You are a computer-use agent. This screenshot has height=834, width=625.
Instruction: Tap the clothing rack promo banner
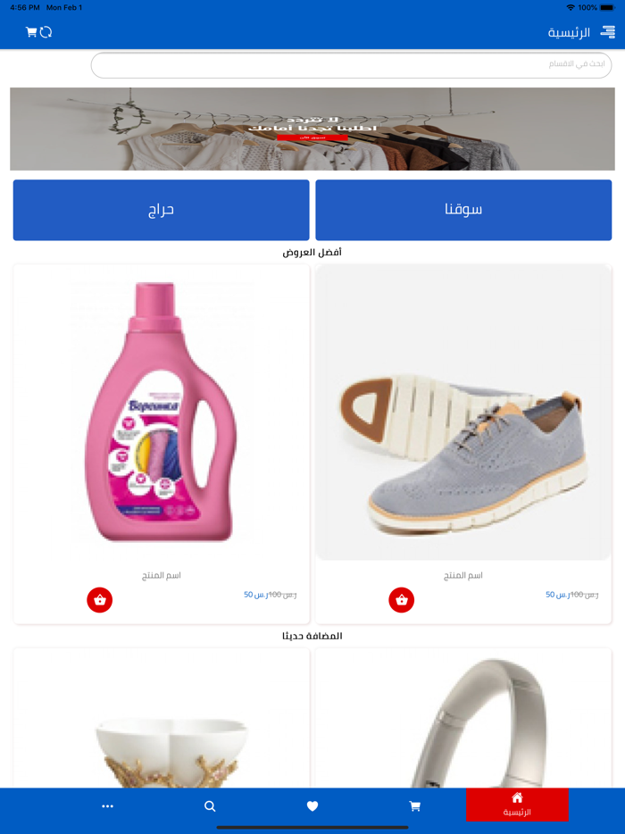pyautogui.click(x=312, y=129)
